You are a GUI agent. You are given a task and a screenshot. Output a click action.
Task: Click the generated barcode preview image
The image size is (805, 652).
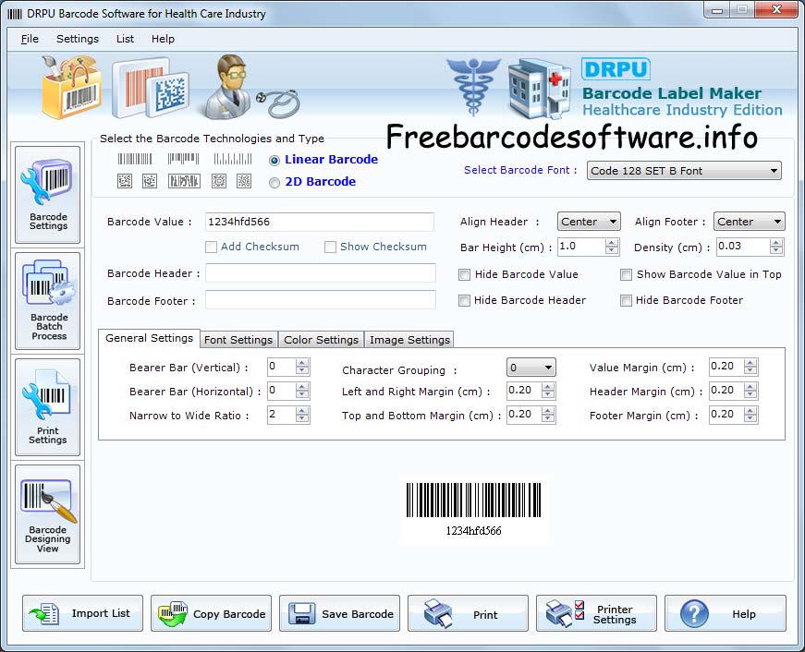474,510
